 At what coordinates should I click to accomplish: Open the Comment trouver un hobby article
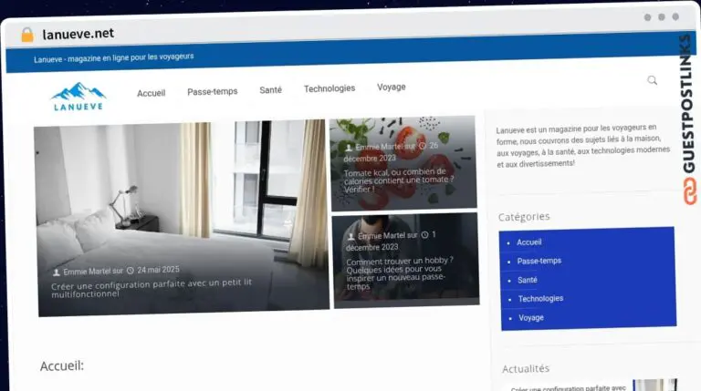pyautogui.click(x=400, y=273)
